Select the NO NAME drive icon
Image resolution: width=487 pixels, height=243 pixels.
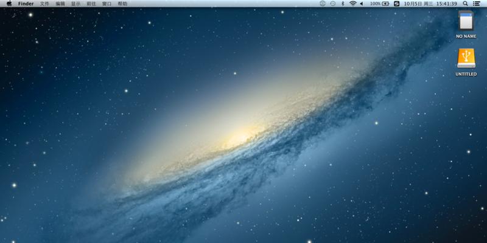(466, 21)
